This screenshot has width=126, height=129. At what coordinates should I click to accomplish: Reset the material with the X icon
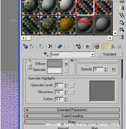51,46
